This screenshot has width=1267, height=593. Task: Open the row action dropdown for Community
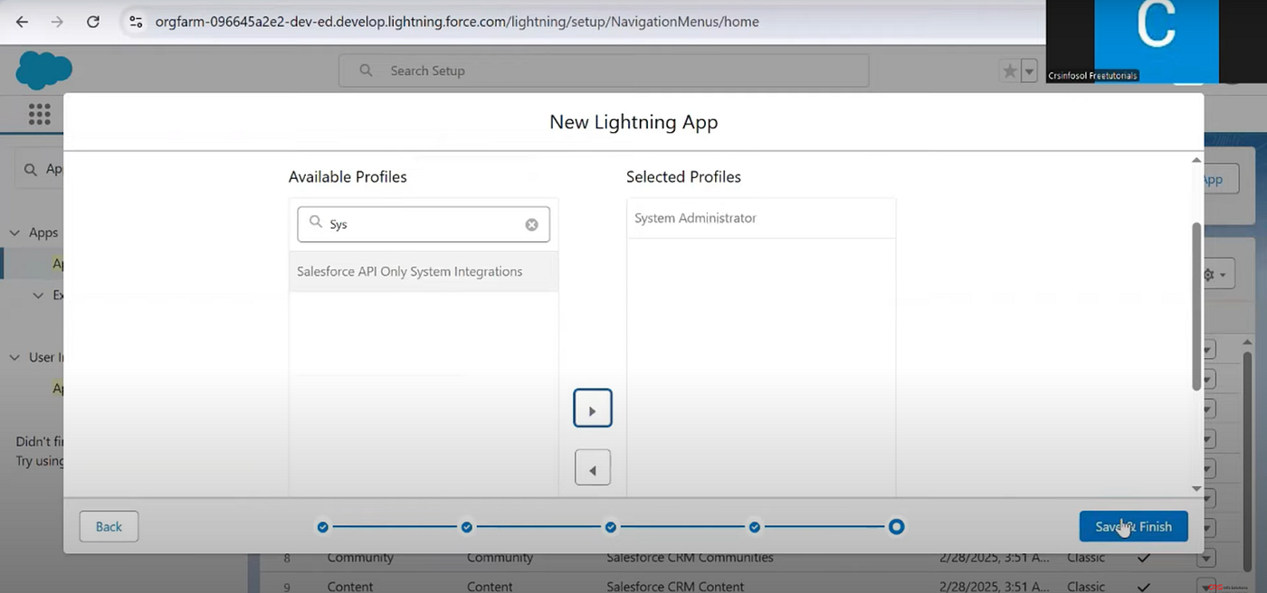click(x=1207, y=558)
